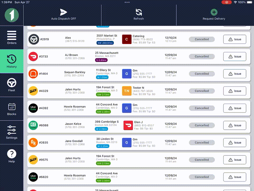This screenshot has width=254, height=191.
Task: Click Cancelled status for order #2919
Action: point(202,39)
